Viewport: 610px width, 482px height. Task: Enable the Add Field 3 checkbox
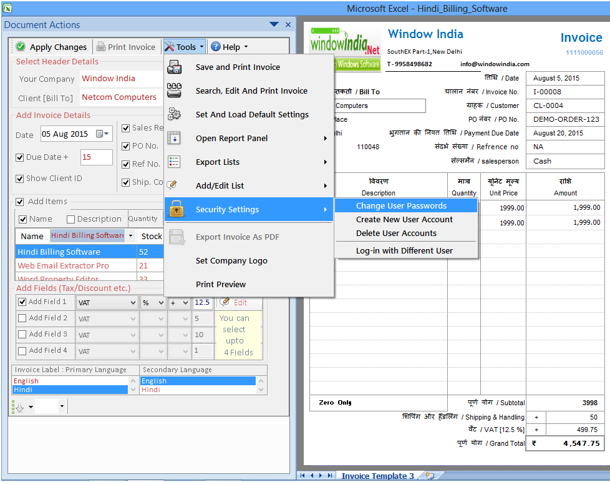(22, 335)
